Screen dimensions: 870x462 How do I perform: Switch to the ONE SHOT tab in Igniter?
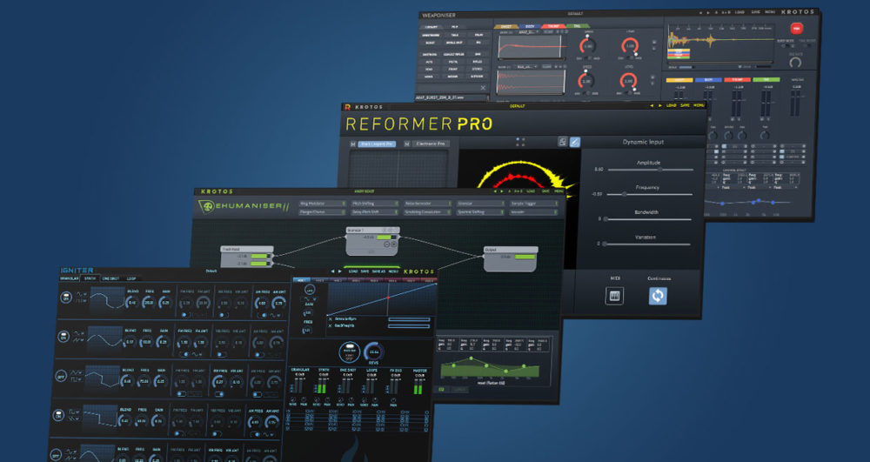[x=110, y=278]
